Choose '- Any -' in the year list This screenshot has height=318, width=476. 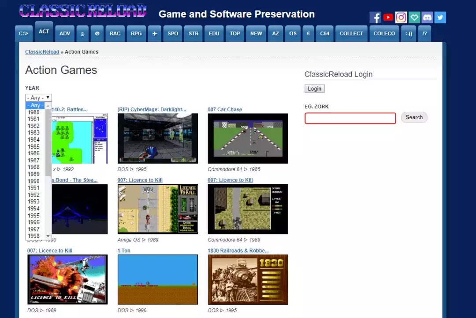coord(35,106)
